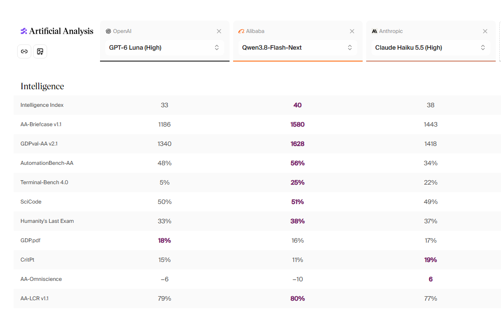Select the AA-LCR v1.1 row label
Viewport: 501px width, 320px height.
(34, 298)
